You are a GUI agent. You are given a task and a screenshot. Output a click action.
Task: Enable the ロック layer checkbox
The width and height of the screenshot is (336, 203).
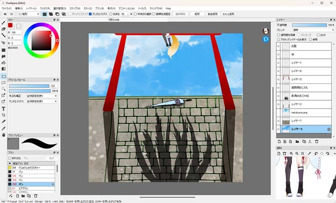(x=318, y=35)
